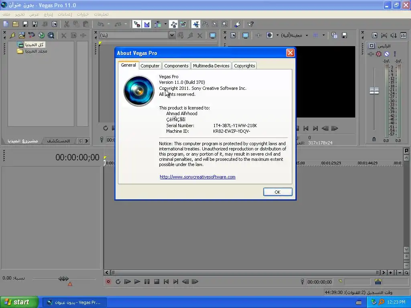
Task: Click the Interactive Tutorials hand icon
Action: tap(238, 24)
